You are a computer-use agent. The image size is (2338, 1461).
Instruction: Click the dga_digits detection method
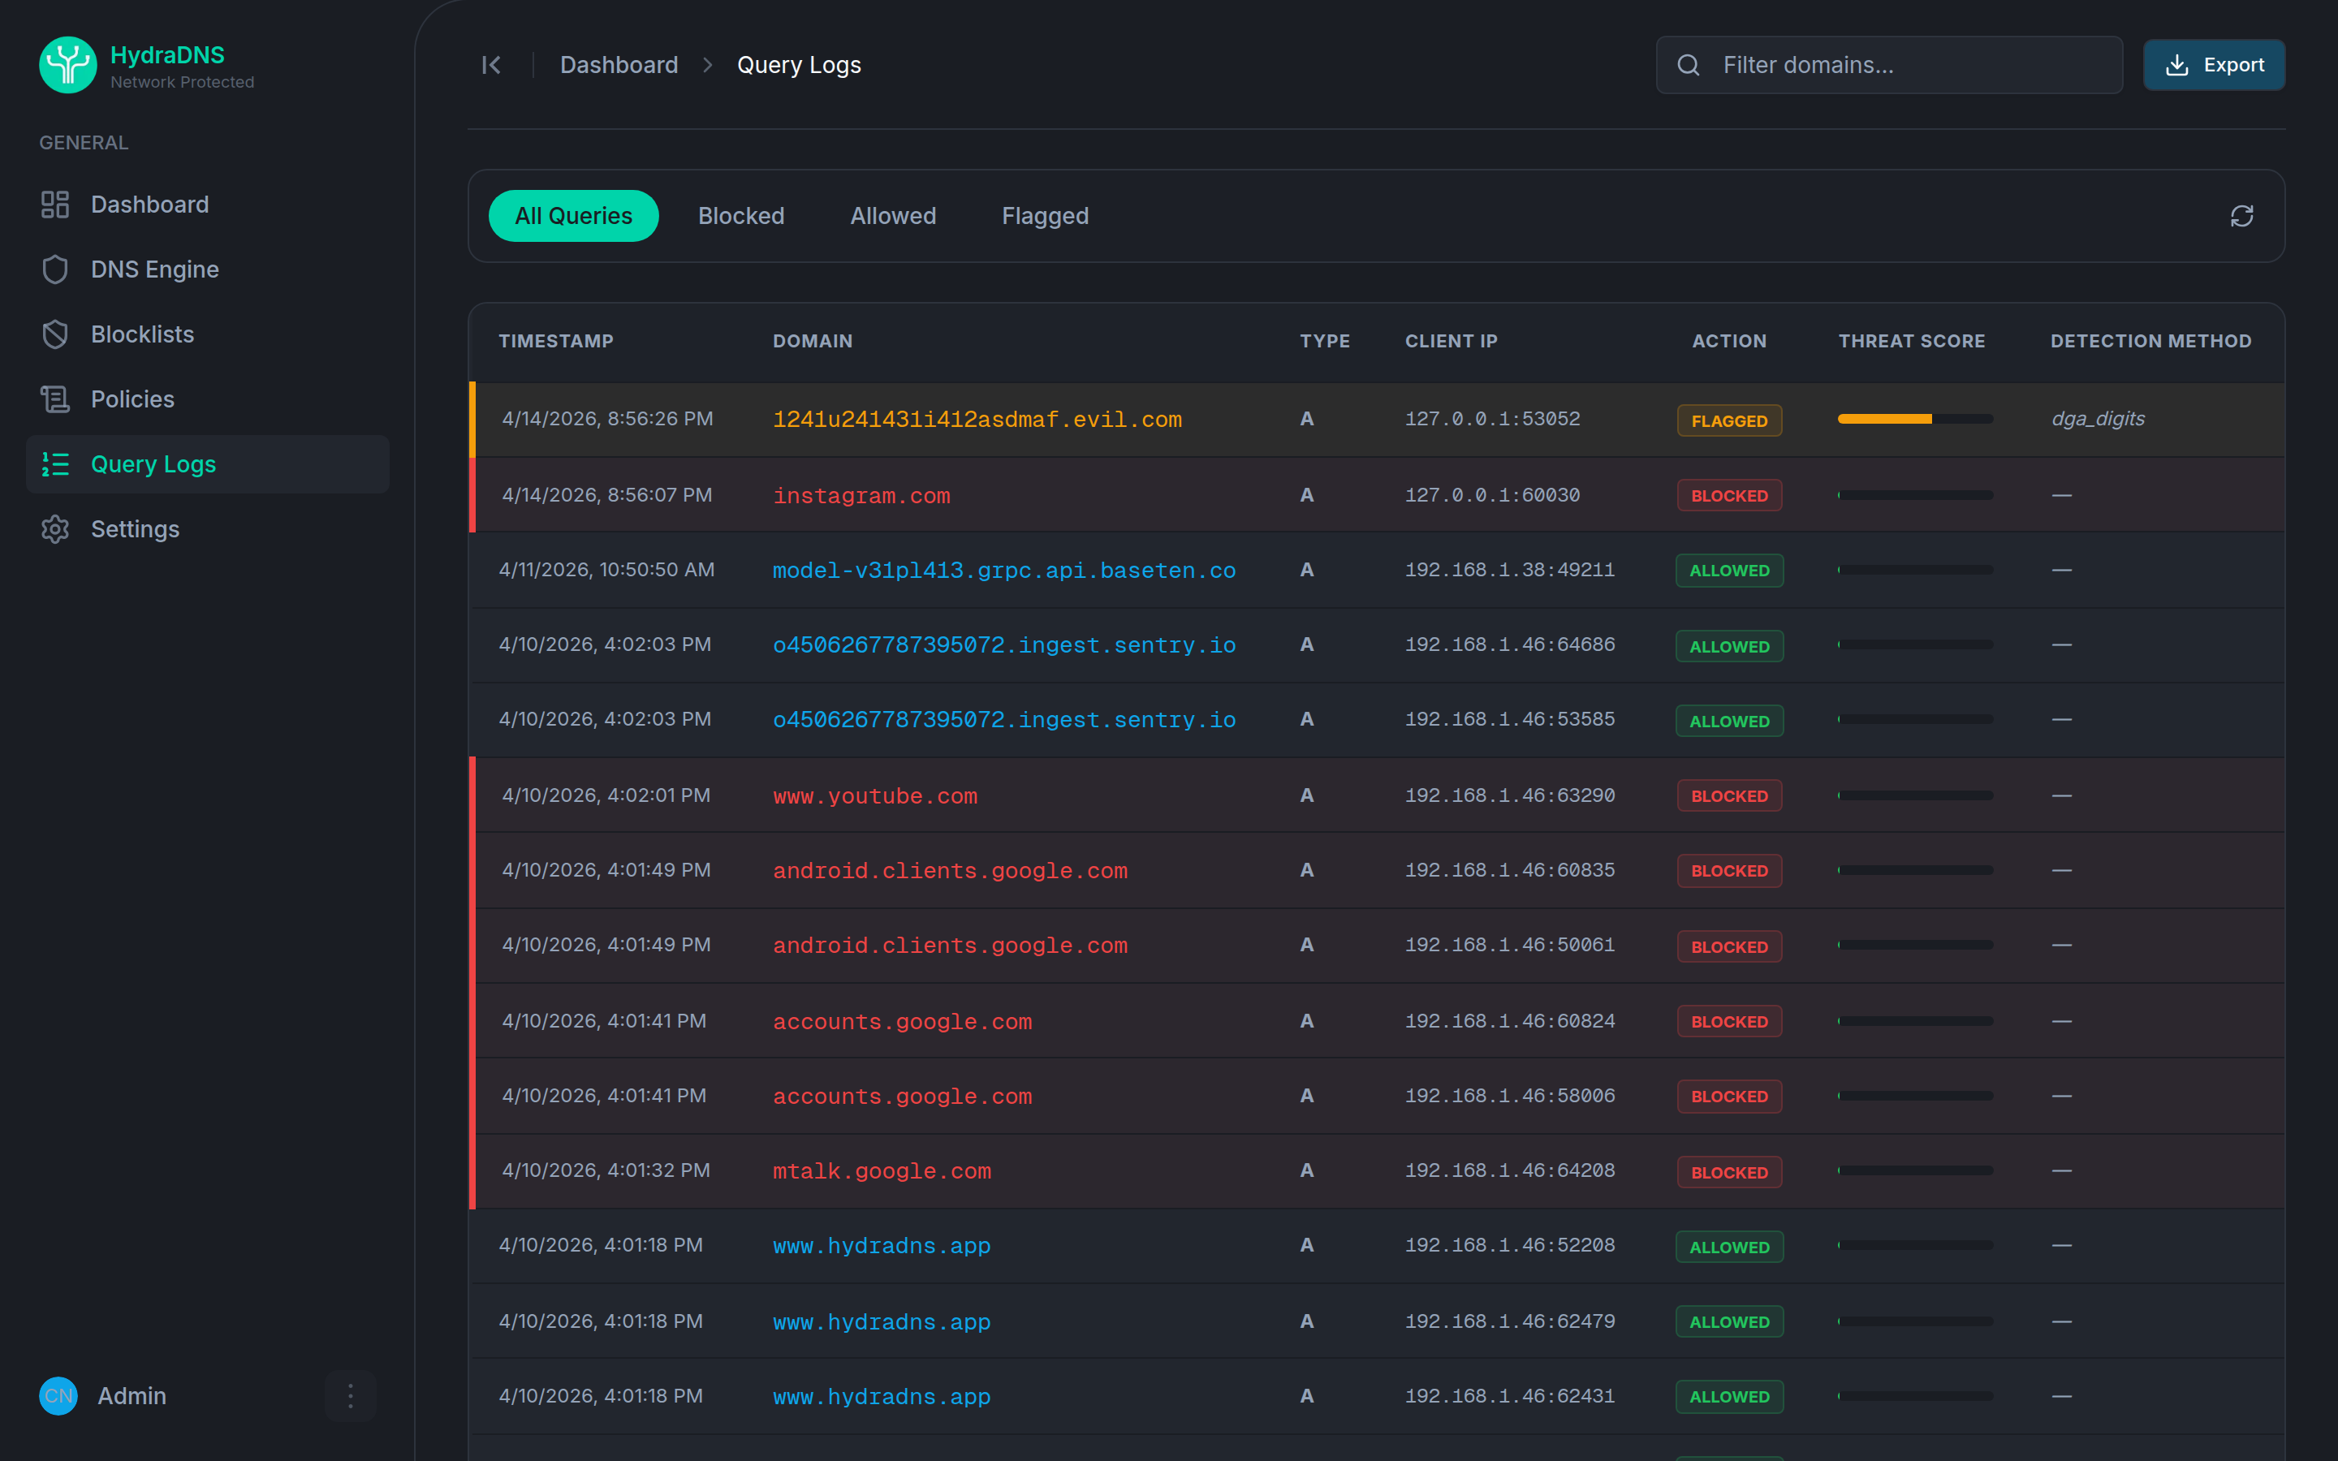2098,418
